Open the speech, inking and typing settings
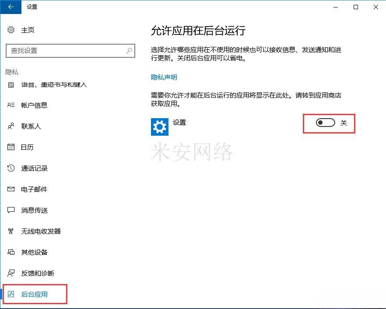This screenshot has width=386, height=309. point(54,85)
